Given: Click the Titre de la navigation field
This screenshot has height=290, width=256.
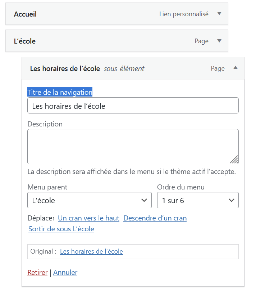Looking at the screenshot, I should [133, 106].
